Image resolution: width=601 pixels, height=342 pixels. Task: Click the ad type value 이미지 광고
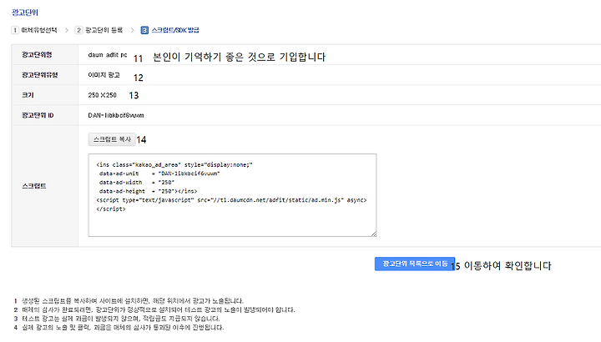click(x=104, y=75)
